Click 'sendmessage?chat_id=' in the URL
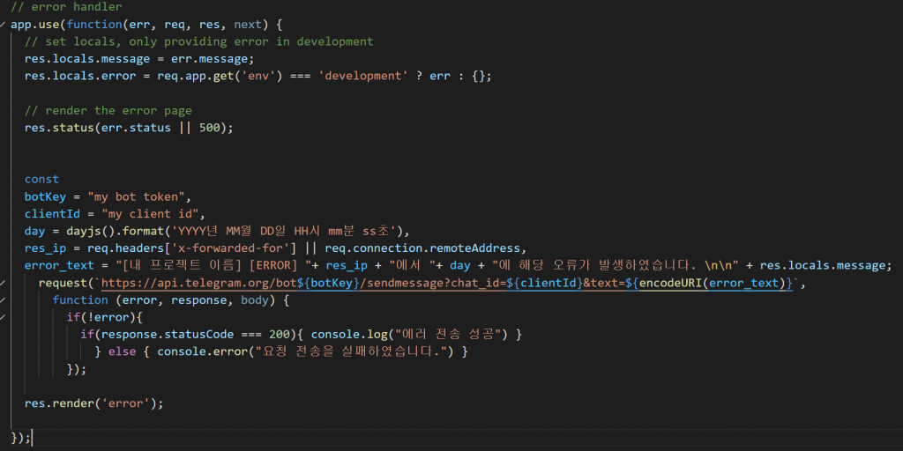903x451 pixels. click(x=437, y=283)
